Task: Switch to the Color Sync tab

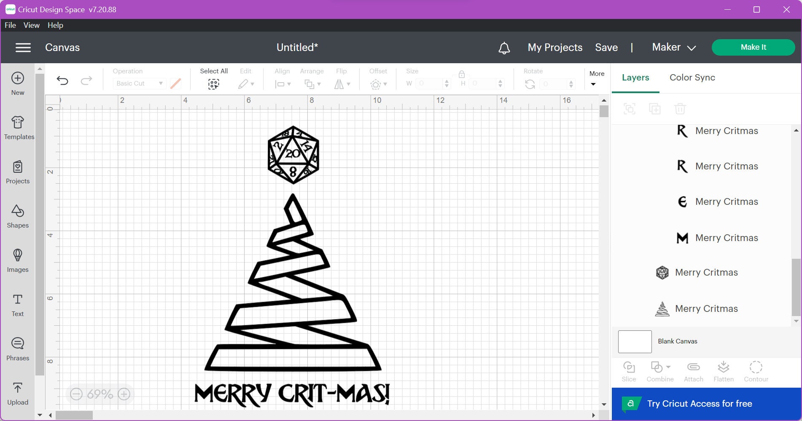Action: pyautogui.click(x=692, y=78)
